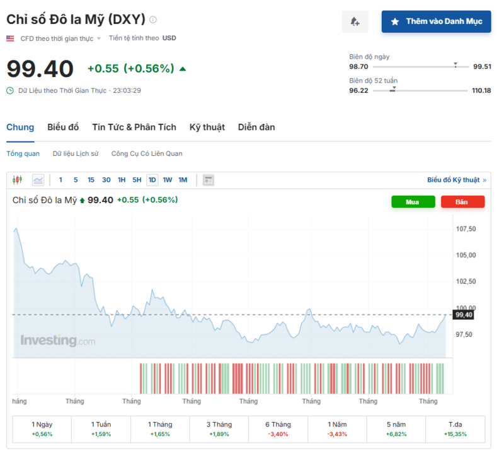The height and width of the screenshot is (453, 504).
Task: Select the 1D chart interval
Action: point(152,180)
